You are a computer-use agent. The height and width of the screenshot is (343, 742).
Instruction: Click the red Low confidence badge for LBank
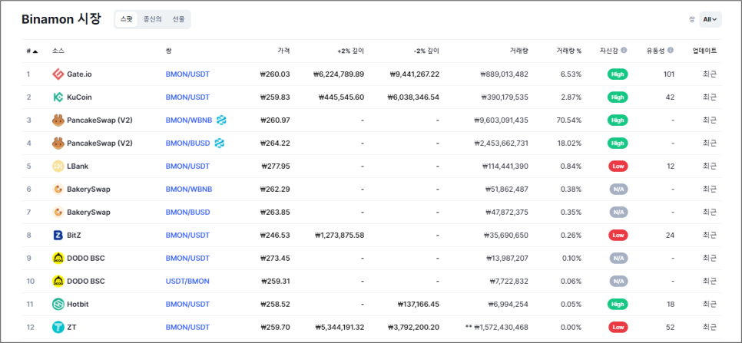click(x=618, y=167)
